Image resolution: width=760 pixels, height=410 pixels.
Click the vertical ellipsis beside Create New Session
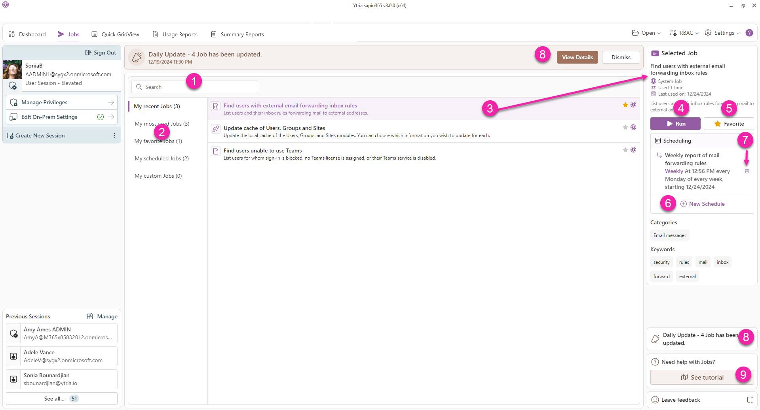point(114,136)
